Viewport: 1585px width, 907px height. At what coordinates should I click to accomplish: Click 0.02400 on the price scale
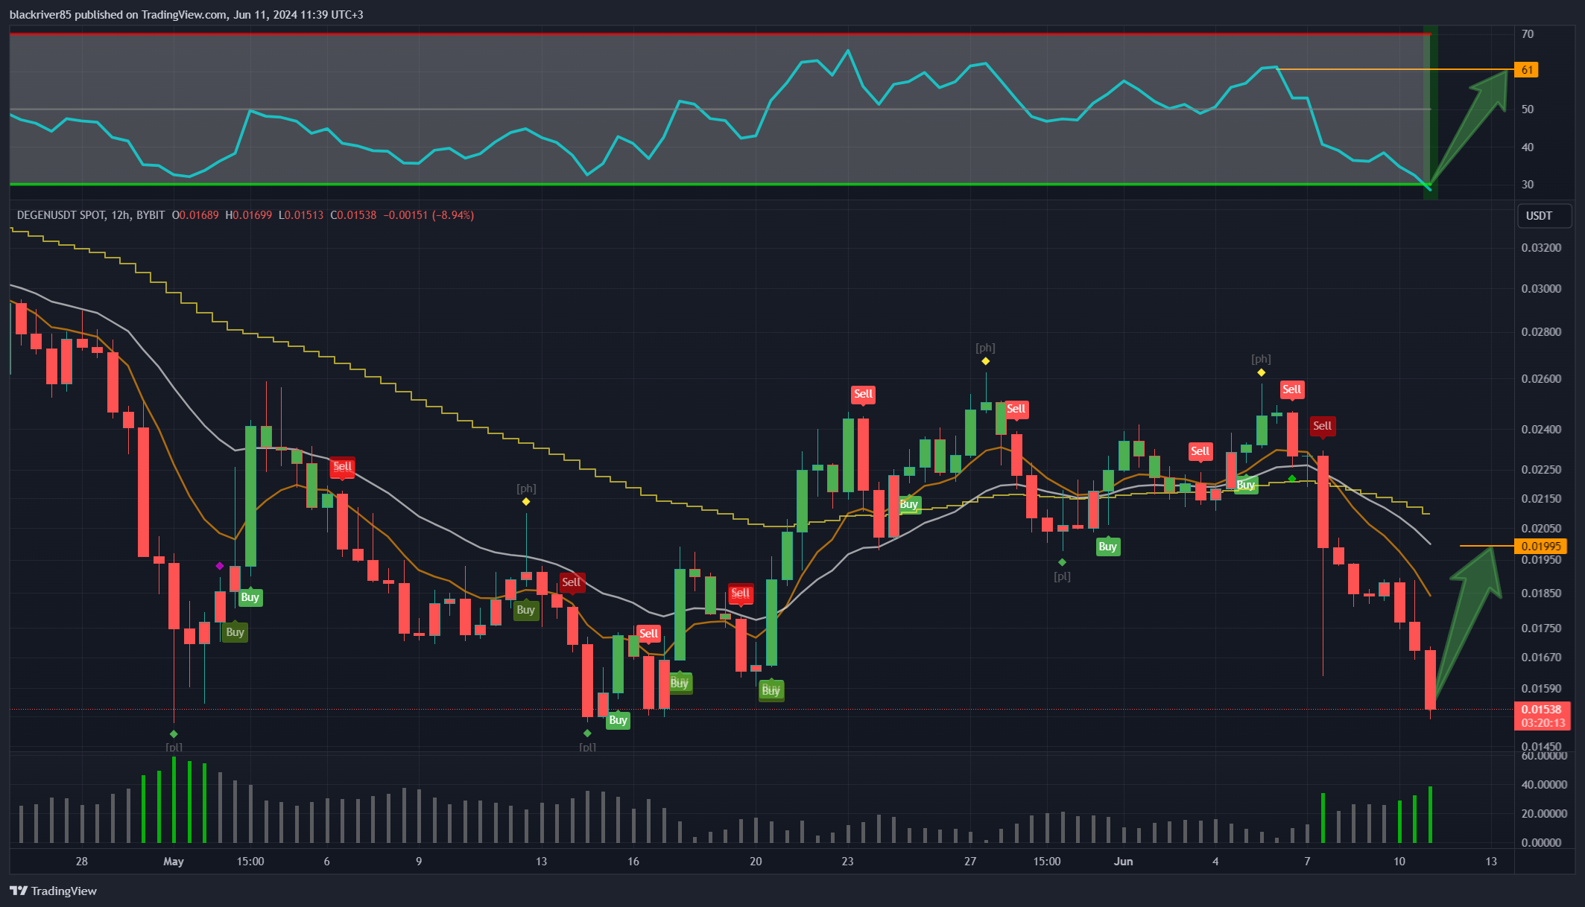coord(1541,430)
